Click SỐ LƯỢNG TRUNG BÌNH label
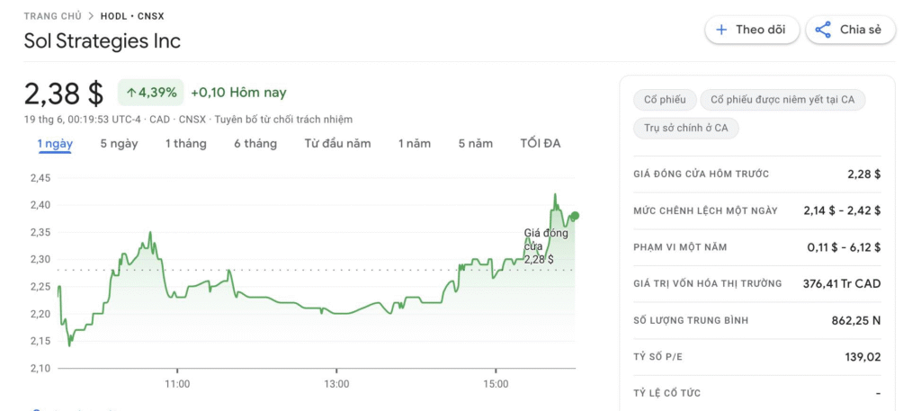The height and width of the screenshot is (411, 921). (x=691, y=320)
